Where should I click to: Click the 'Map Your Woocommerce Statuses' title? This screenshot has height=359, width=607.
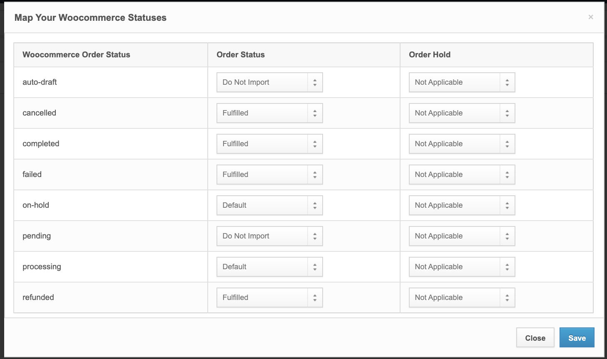coord(90,17)
